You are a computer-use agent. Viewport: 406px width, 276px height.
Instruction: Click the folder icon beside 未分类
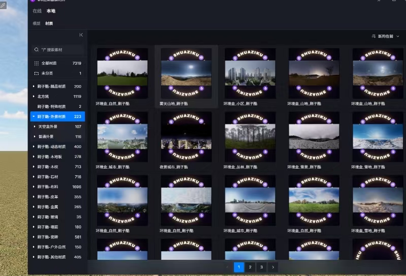[x=37, y=73]
